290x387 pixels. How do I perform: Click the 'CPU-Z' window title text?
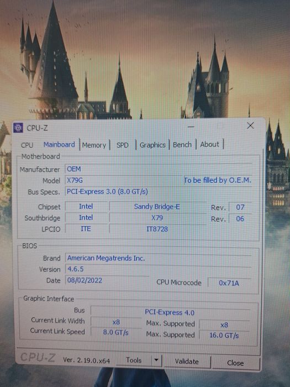tap(37, 128)
